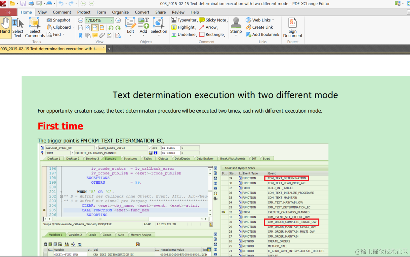Close the 003_2015-02-15 document tab
410x257 pixels.
103,48
